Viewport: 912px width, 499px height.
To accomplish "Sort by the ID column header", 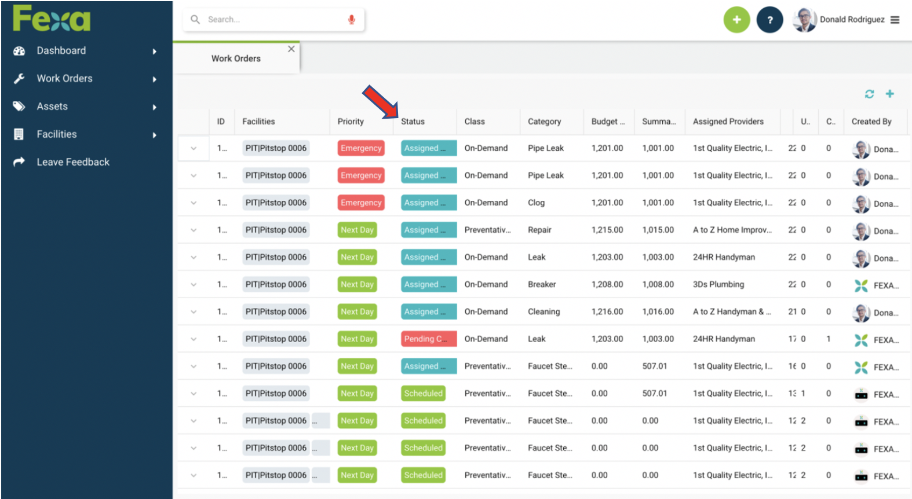I will (x=221, y=122).
